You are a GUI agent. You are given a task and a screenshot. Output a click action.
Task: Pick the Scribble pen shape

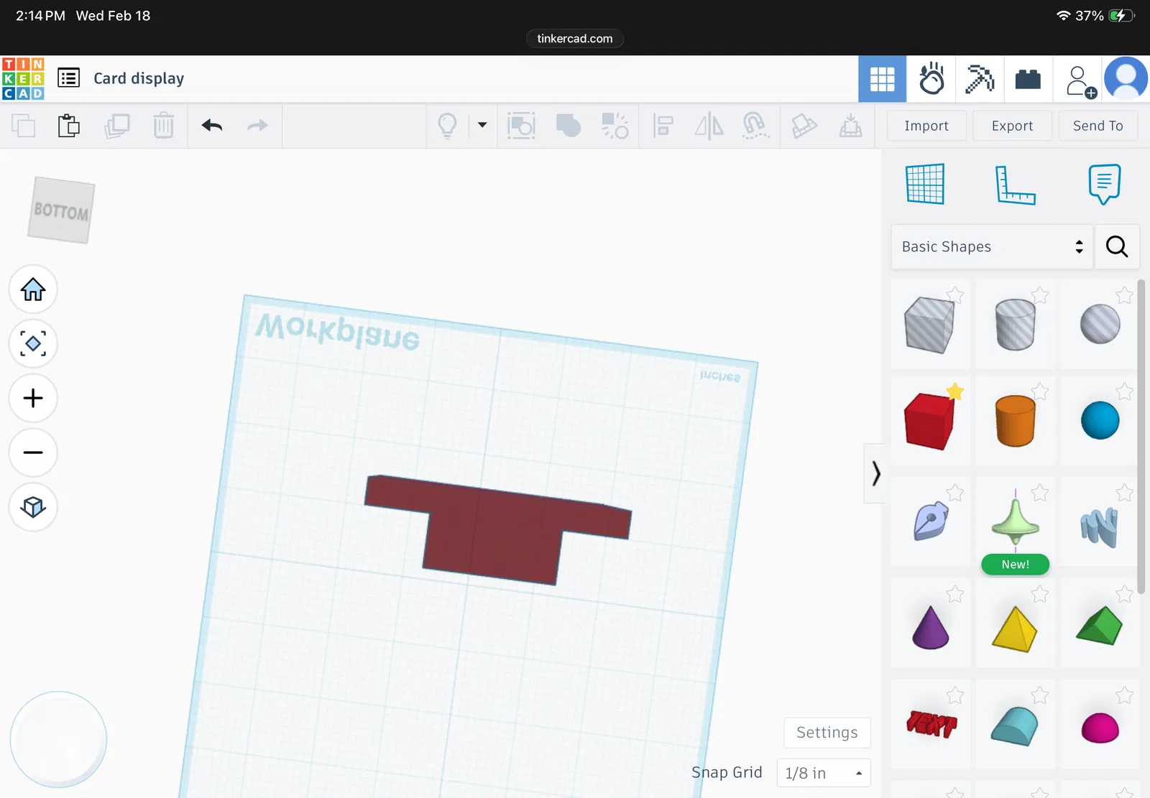coord(931,521)
